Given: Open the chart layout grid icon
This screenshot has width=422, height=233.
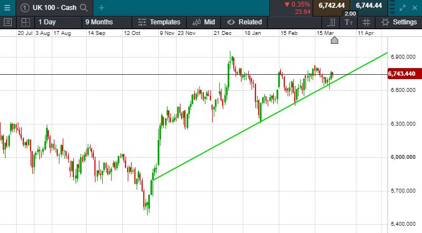Looking at the screenshot, I should (x=26, y=22).
